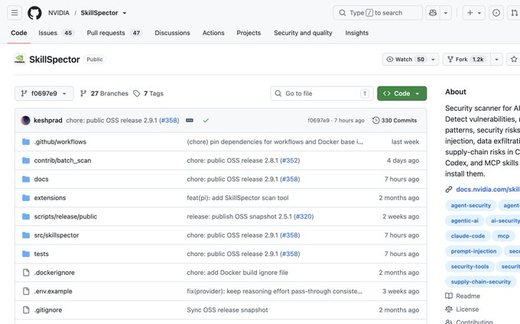The height and width of the screenshot is (324, 520).
Task: Select the supply-chain-security topic tag
Action: 480,282
